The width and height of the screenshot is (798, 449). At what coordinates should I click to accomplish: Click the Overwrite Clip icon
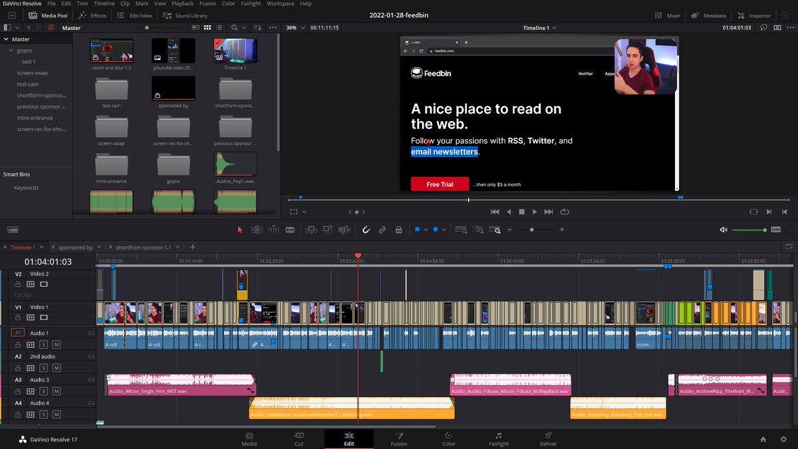[327, 229]
